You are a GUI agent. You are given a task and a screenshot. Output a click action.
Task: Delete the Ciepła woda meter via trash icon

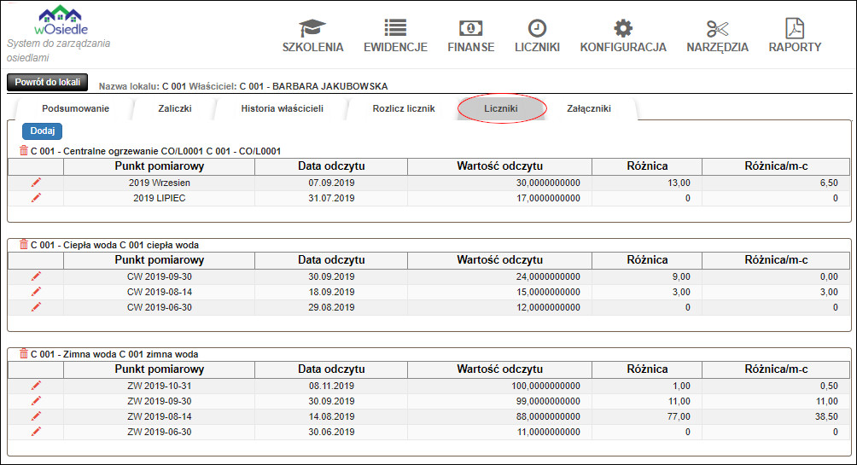(24, 245)
